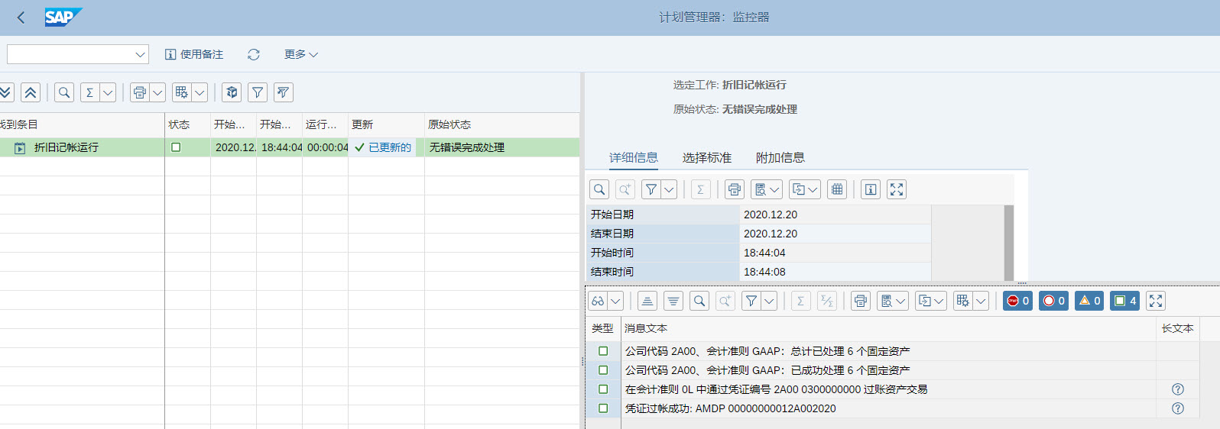The image size is (1220, 429).
Task: Toggle warning messages filter showing 0
Action: coord(1089,301)
